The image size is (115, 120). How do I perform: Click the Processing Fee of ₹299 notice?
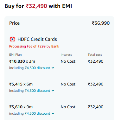coord(34,46)
